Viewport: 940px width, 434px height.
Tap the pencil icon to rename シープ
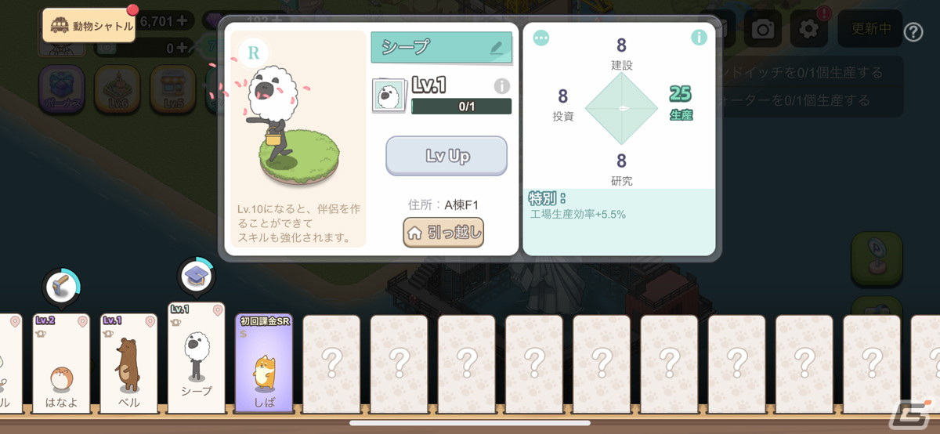pyautogui.click(x=496, y=48)
